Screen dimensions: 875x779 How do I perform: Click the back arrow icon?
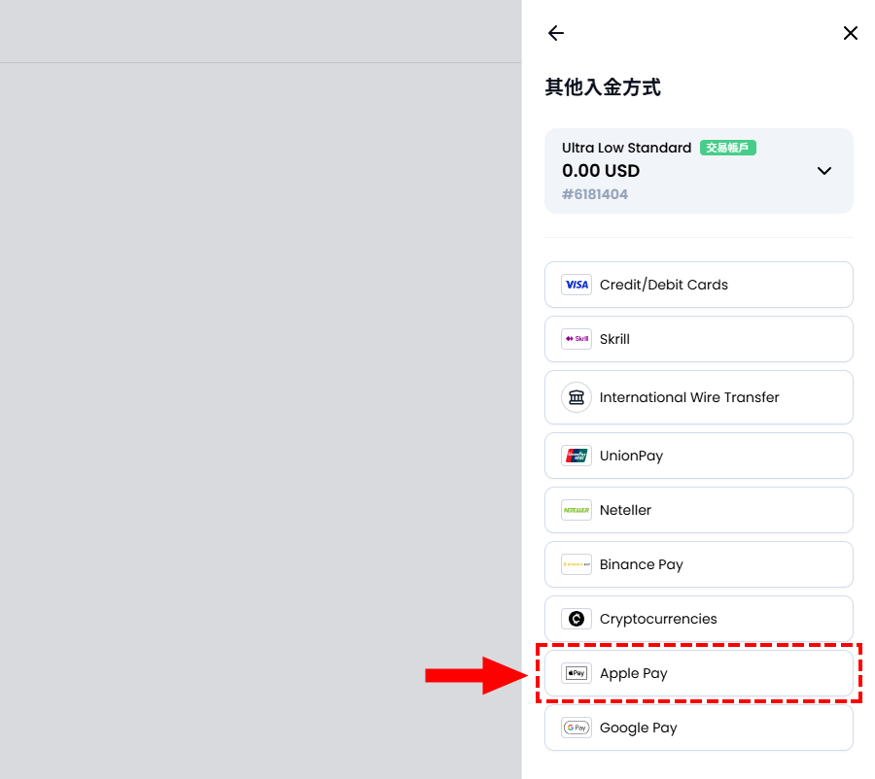[x=556, y=33]
